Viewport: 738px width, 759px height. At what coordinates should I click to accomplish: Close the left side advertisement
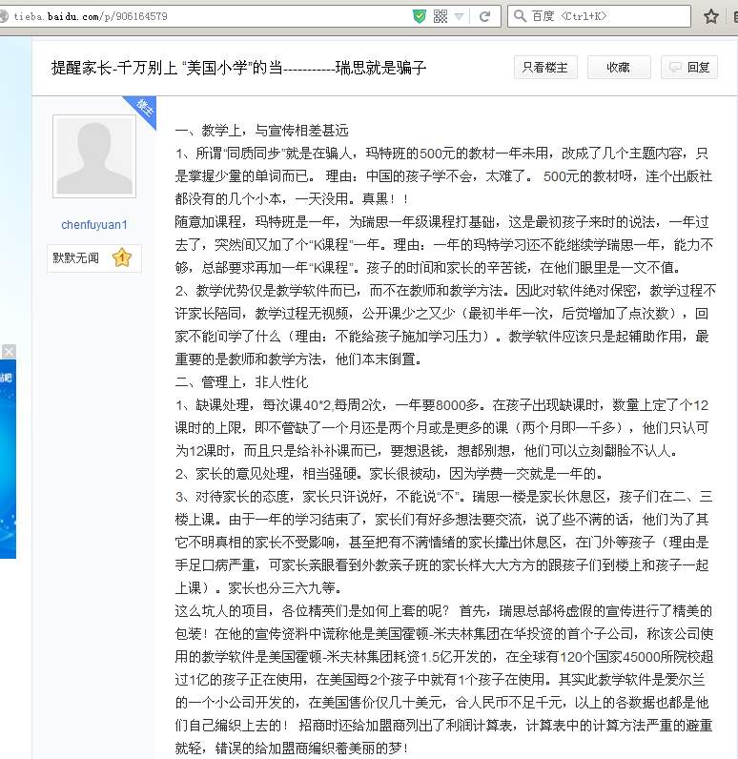[x=9, y=352]
